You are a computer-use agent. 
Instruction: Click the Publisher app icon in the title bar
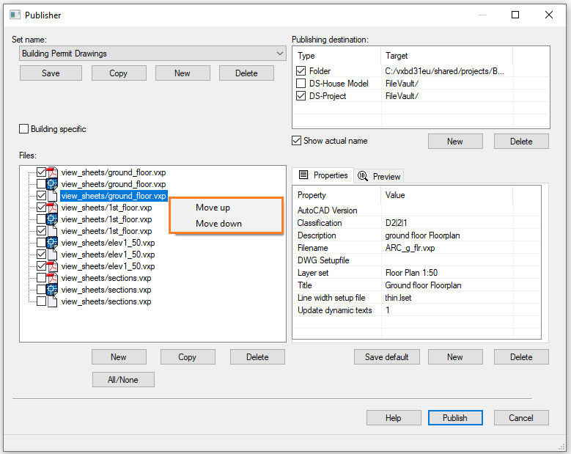coord(15,15)
